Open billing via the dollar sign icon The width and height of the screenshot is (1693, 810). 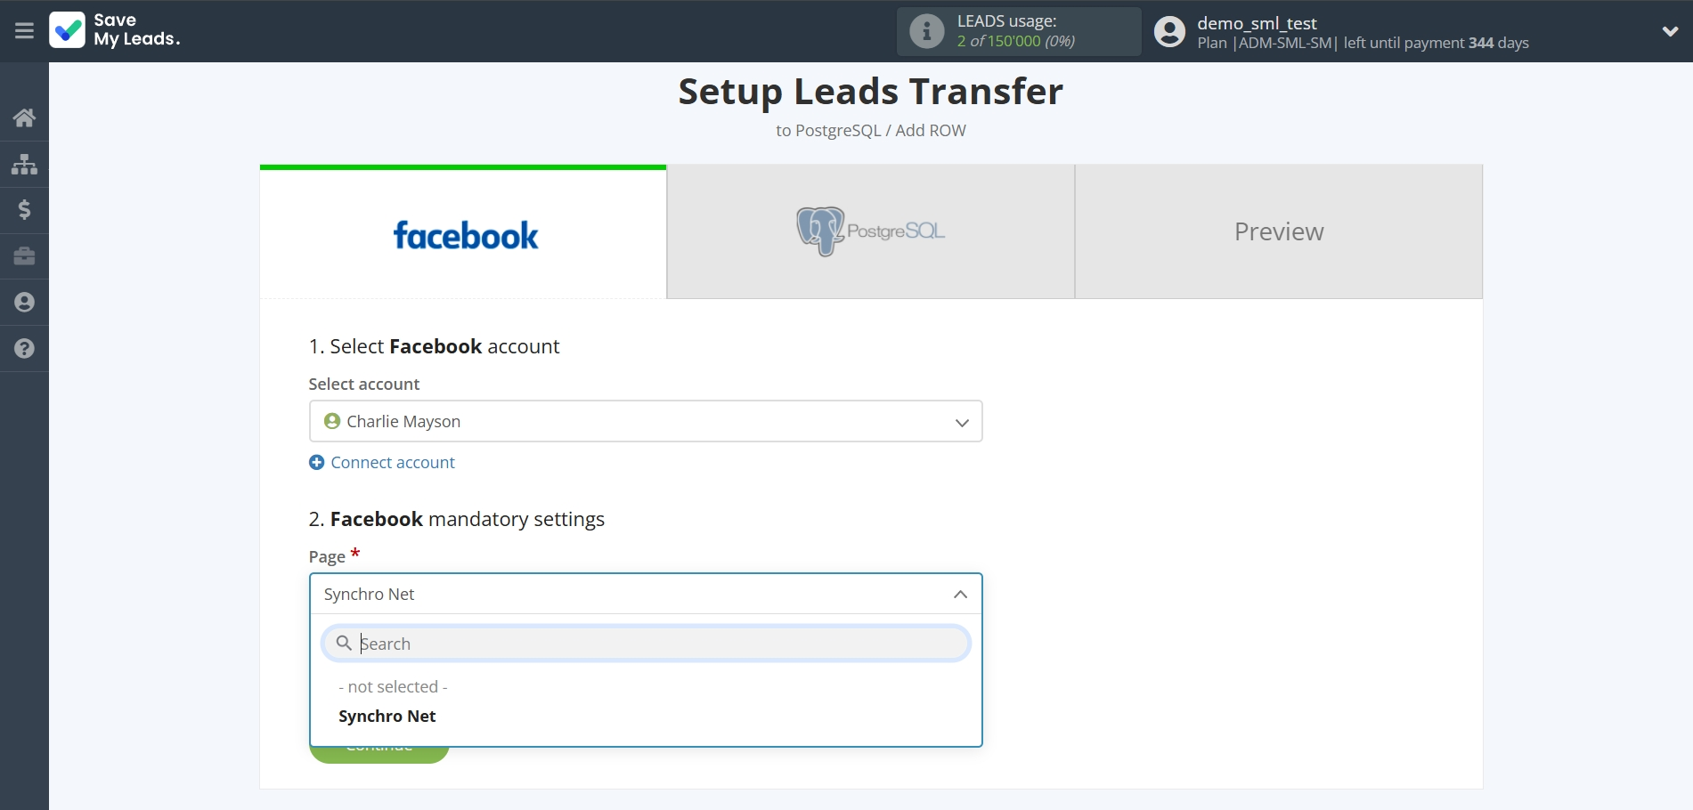click(24, 210)
